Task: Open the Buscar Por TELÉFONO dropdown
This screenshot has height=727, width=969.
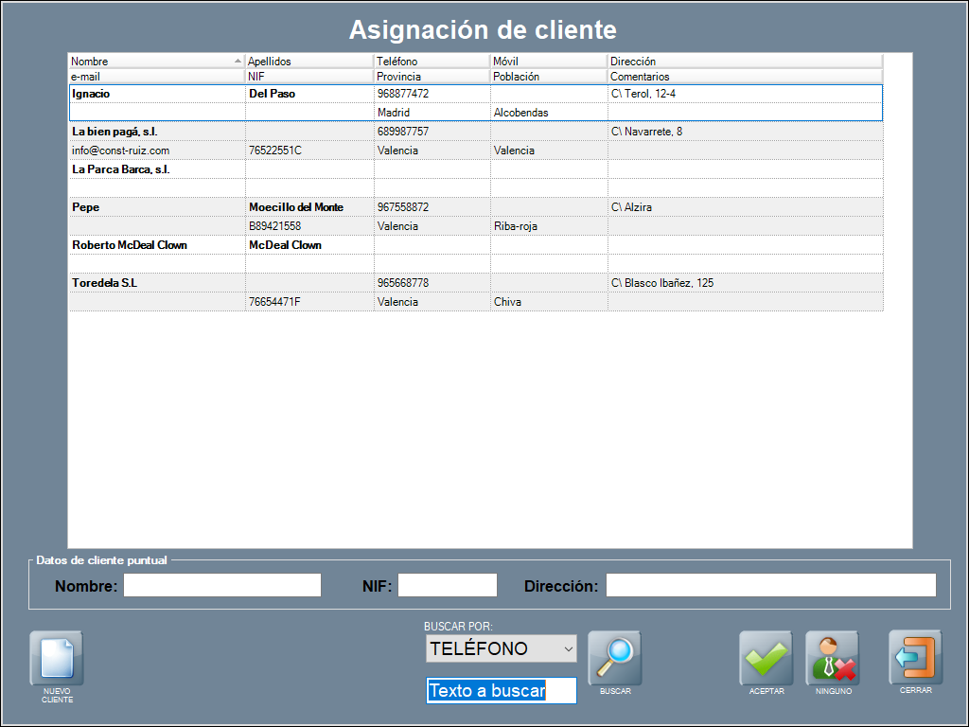Action: coord(501,648)
